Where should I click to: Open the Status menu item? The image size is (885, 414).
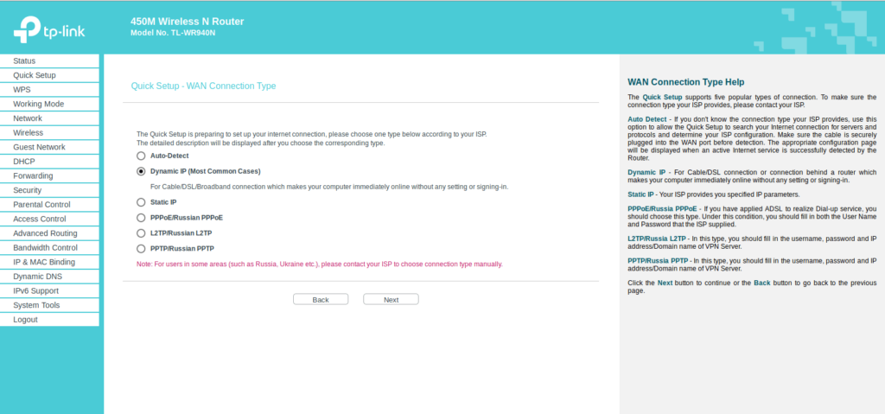[x=24, y=61]
